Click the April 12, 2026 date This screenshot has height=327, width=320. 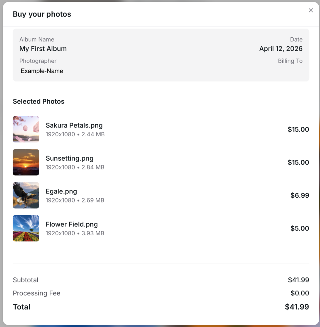click(281, 49)
